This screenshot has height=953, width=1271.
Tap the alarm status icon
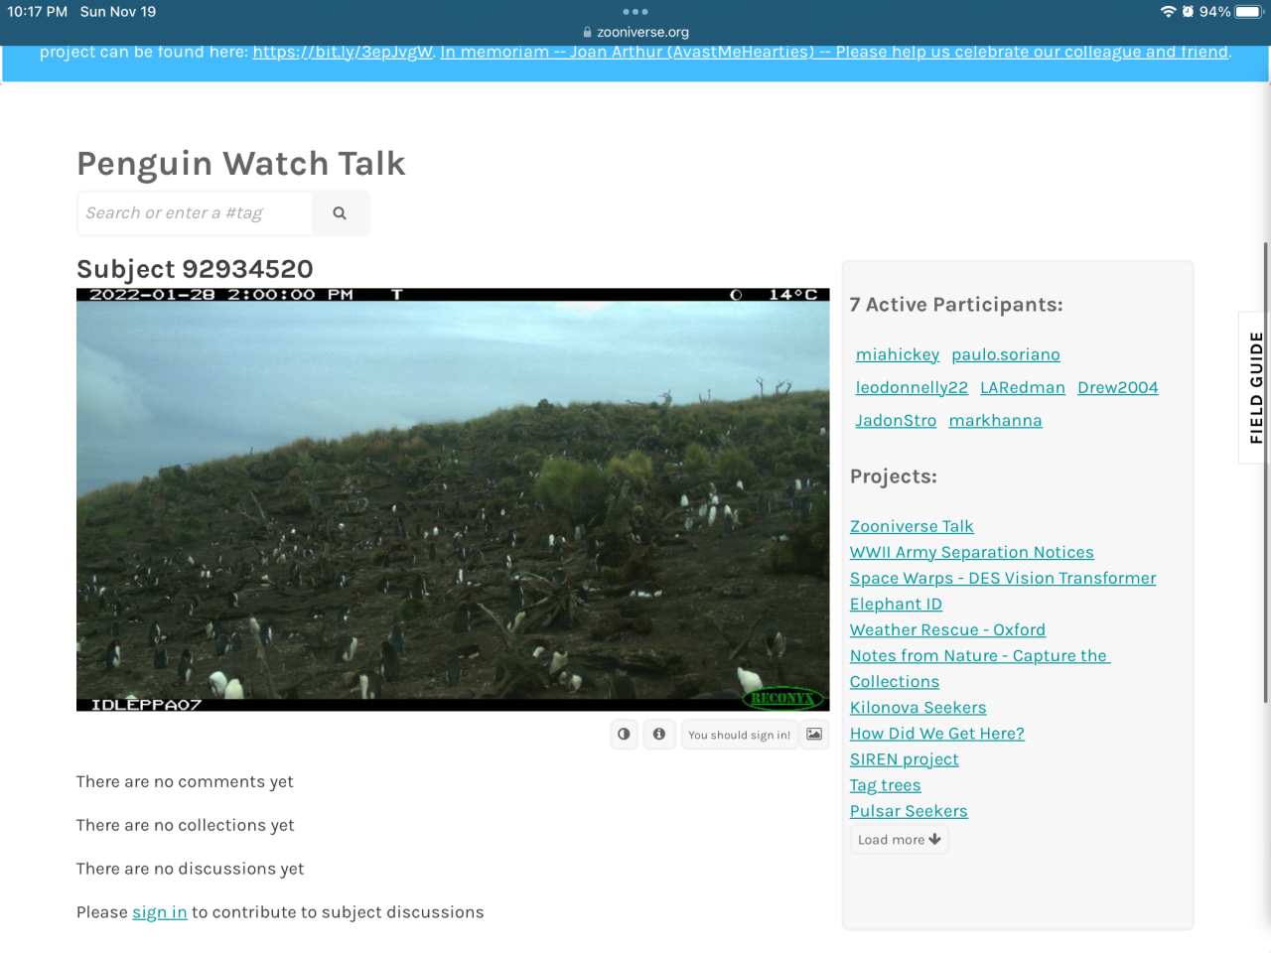tap(1188, 12)
